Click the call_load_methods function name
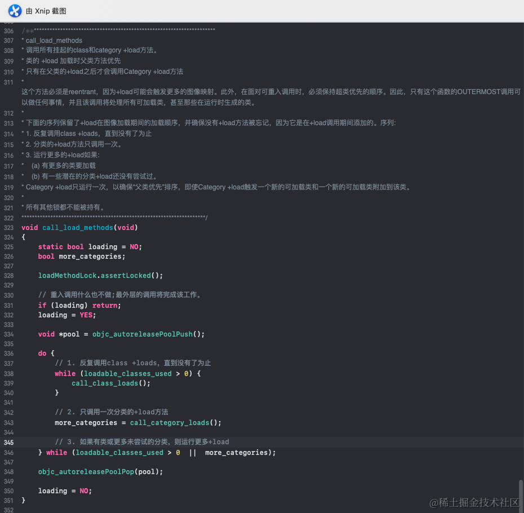The height and width of the screenshot is (513, 524). (x=78, y=228)
